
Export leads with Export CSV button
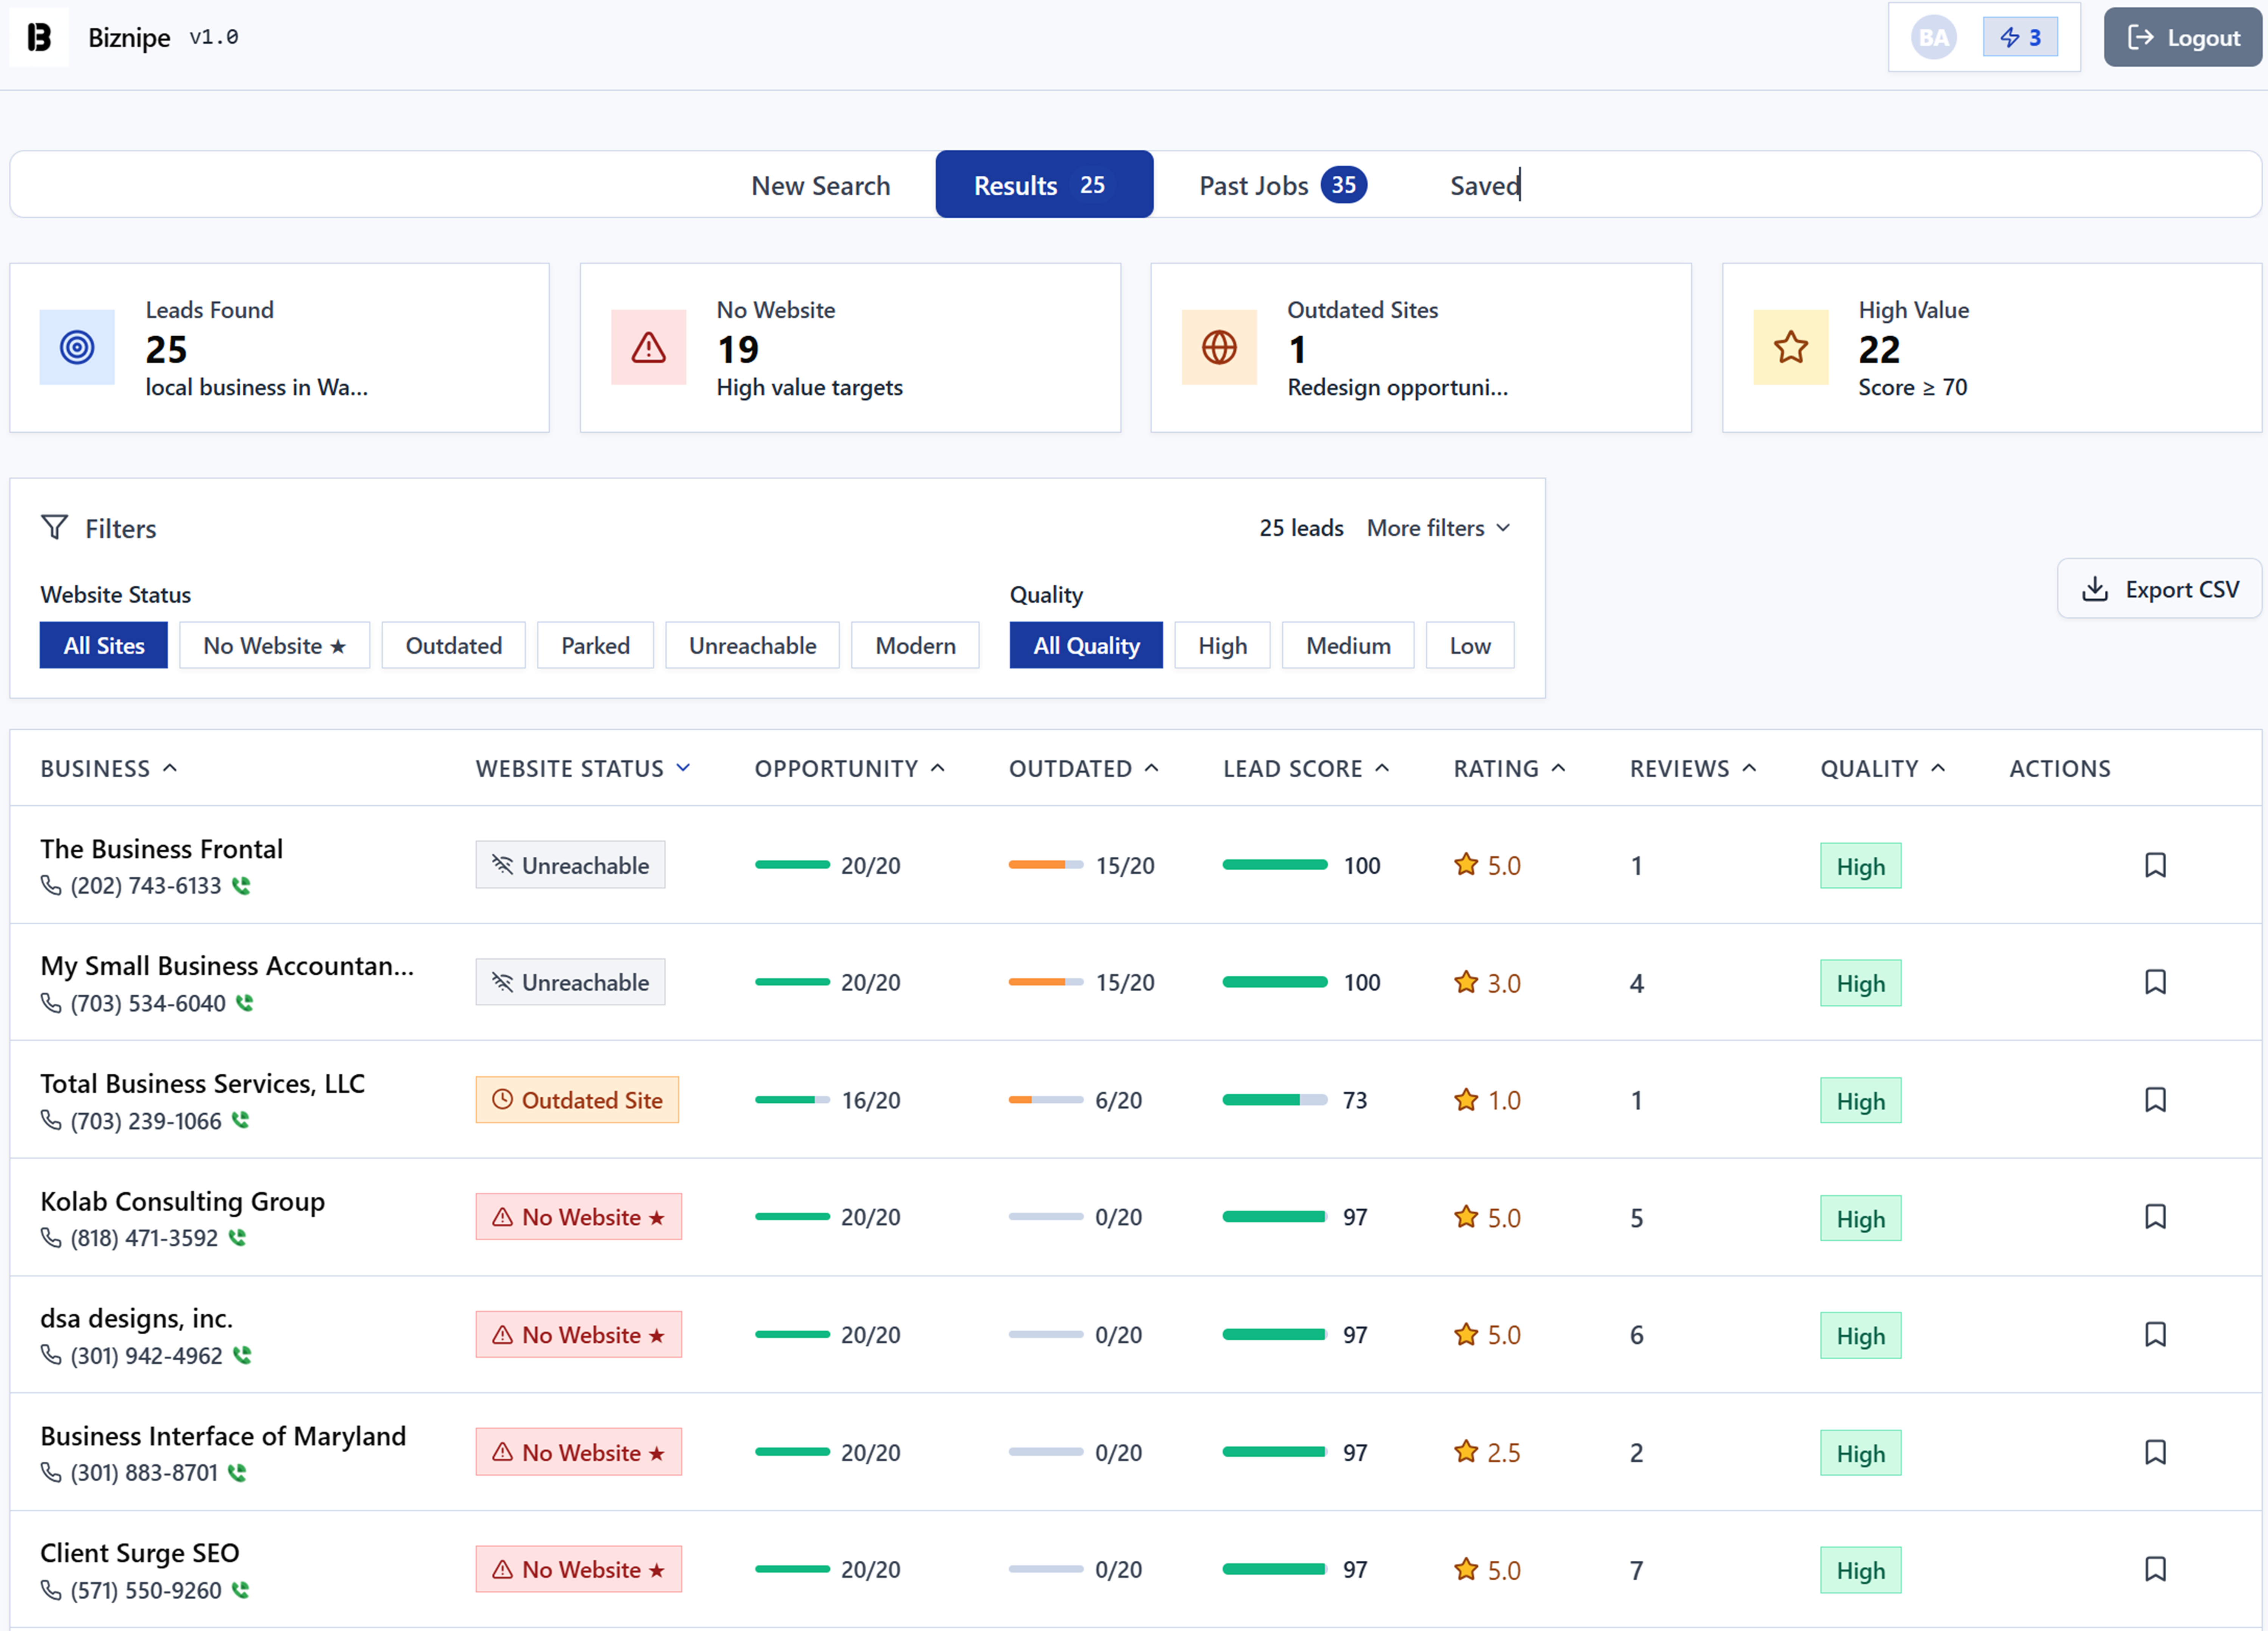point(2160,589)
